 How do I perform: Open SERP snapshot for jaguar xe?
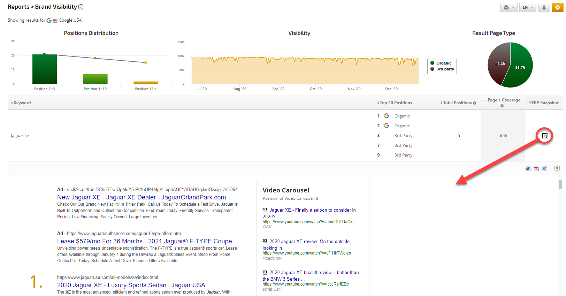tap(545, 136)
